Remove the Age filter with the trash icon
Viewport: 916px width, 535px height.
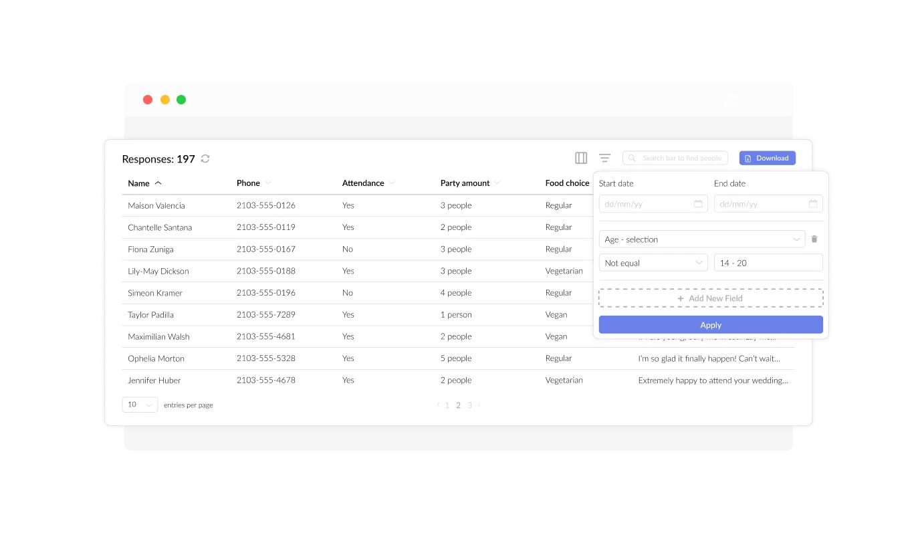tap(814, 239)
